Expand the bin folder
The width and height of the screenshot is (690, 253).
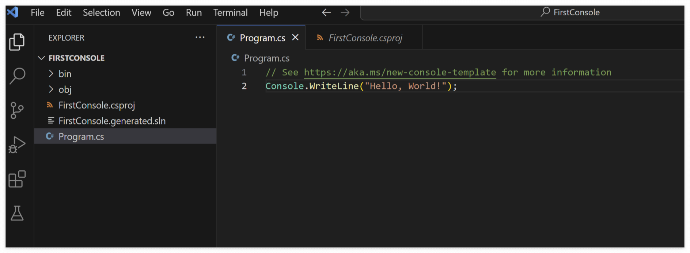(x=51, y=74)
